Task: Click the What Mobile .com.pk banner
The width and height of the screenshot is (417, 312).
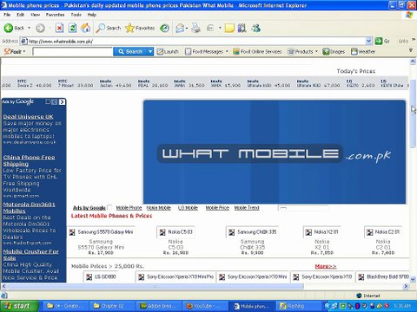Action: (275, 152)
